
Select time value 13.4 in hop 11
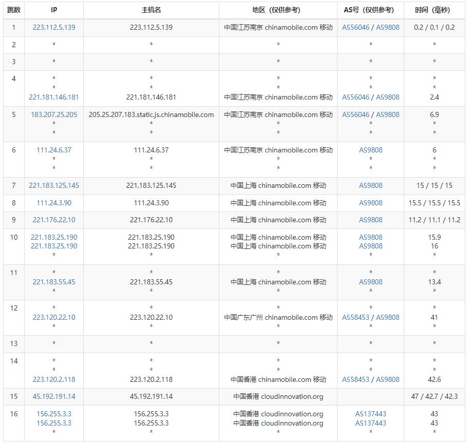pyautogui.click(x=434, y=282)
